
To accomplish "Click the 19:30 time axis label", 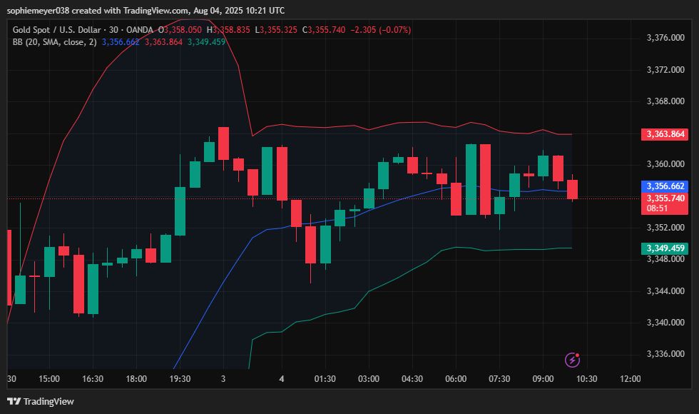I will click(x=180, y=379).
